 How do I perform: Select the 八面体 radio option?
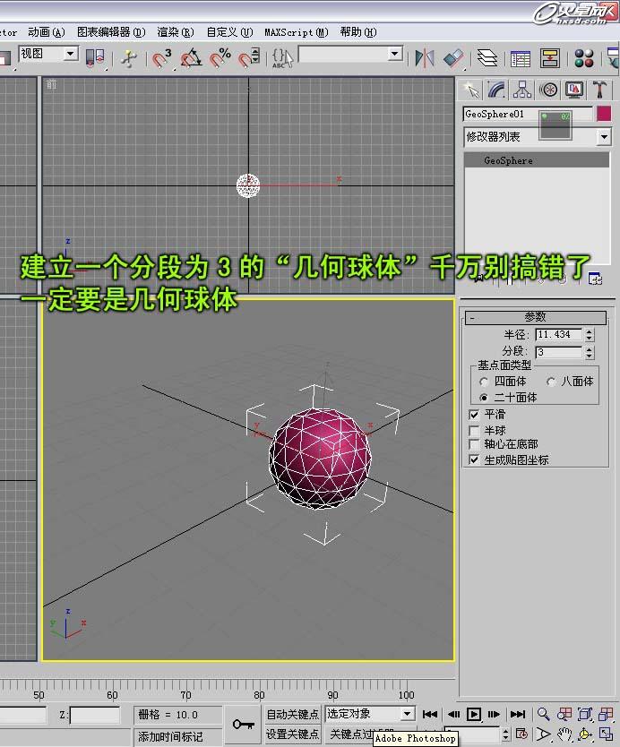[x=551, y=381]
